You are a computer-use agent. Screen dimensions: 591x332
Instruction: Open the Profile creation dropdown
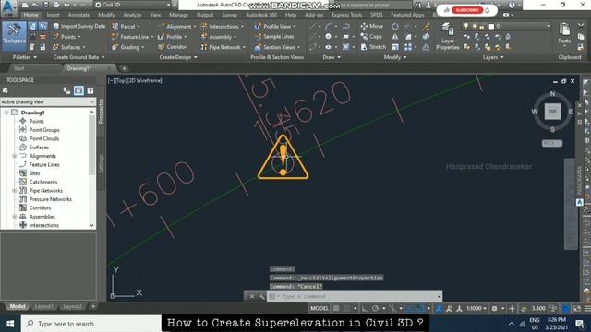173,37
